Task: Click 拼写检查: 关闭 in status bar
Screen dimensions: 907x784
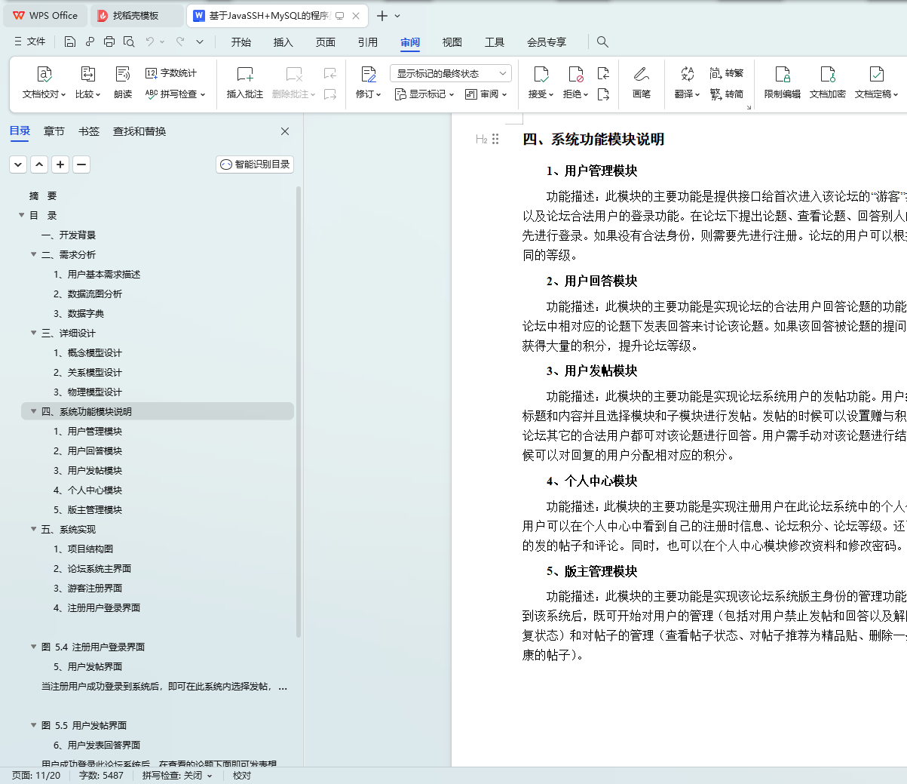Action: pyautogui.click(x=177, y=776)
